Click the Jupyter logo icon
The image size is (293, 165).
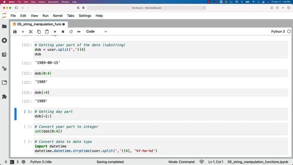coord(4,16)
